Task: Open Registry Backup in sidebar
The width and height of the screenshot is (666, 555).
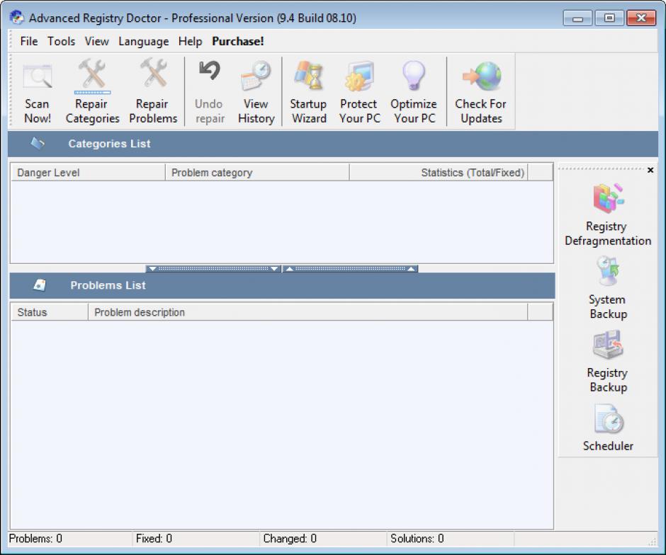Action: (x=608, y=362)
